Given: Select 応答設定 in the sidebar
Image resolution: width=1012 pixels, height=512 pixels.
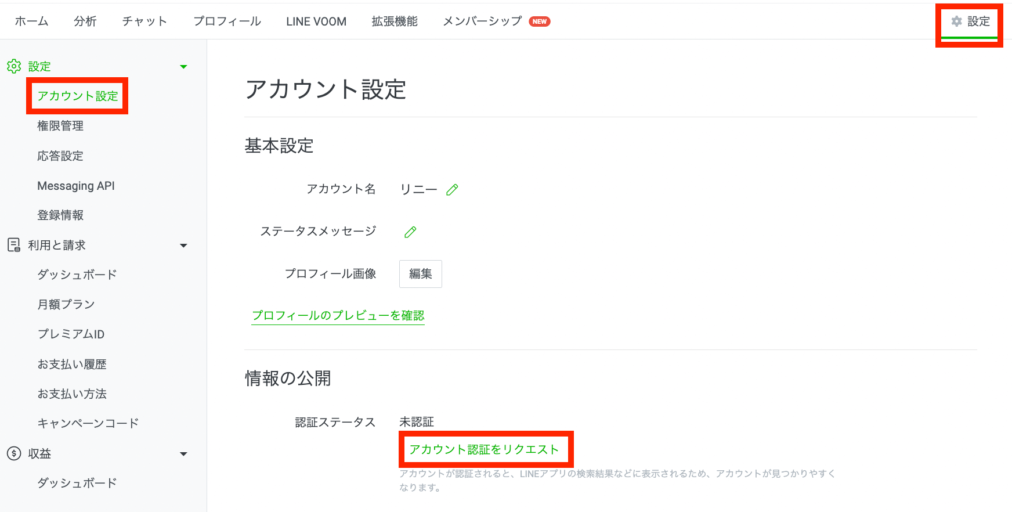Looking at the screenshot, I should (x=60, y=156).
